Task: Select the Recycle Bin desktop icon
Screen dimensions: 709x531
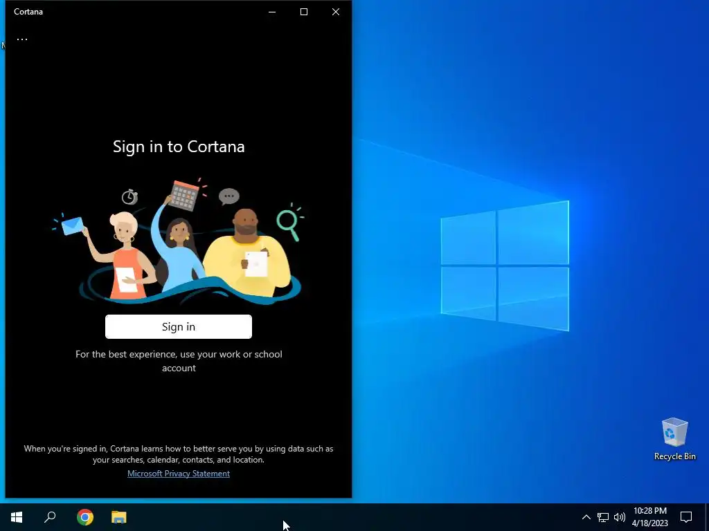Action: (x=674, y=439)
